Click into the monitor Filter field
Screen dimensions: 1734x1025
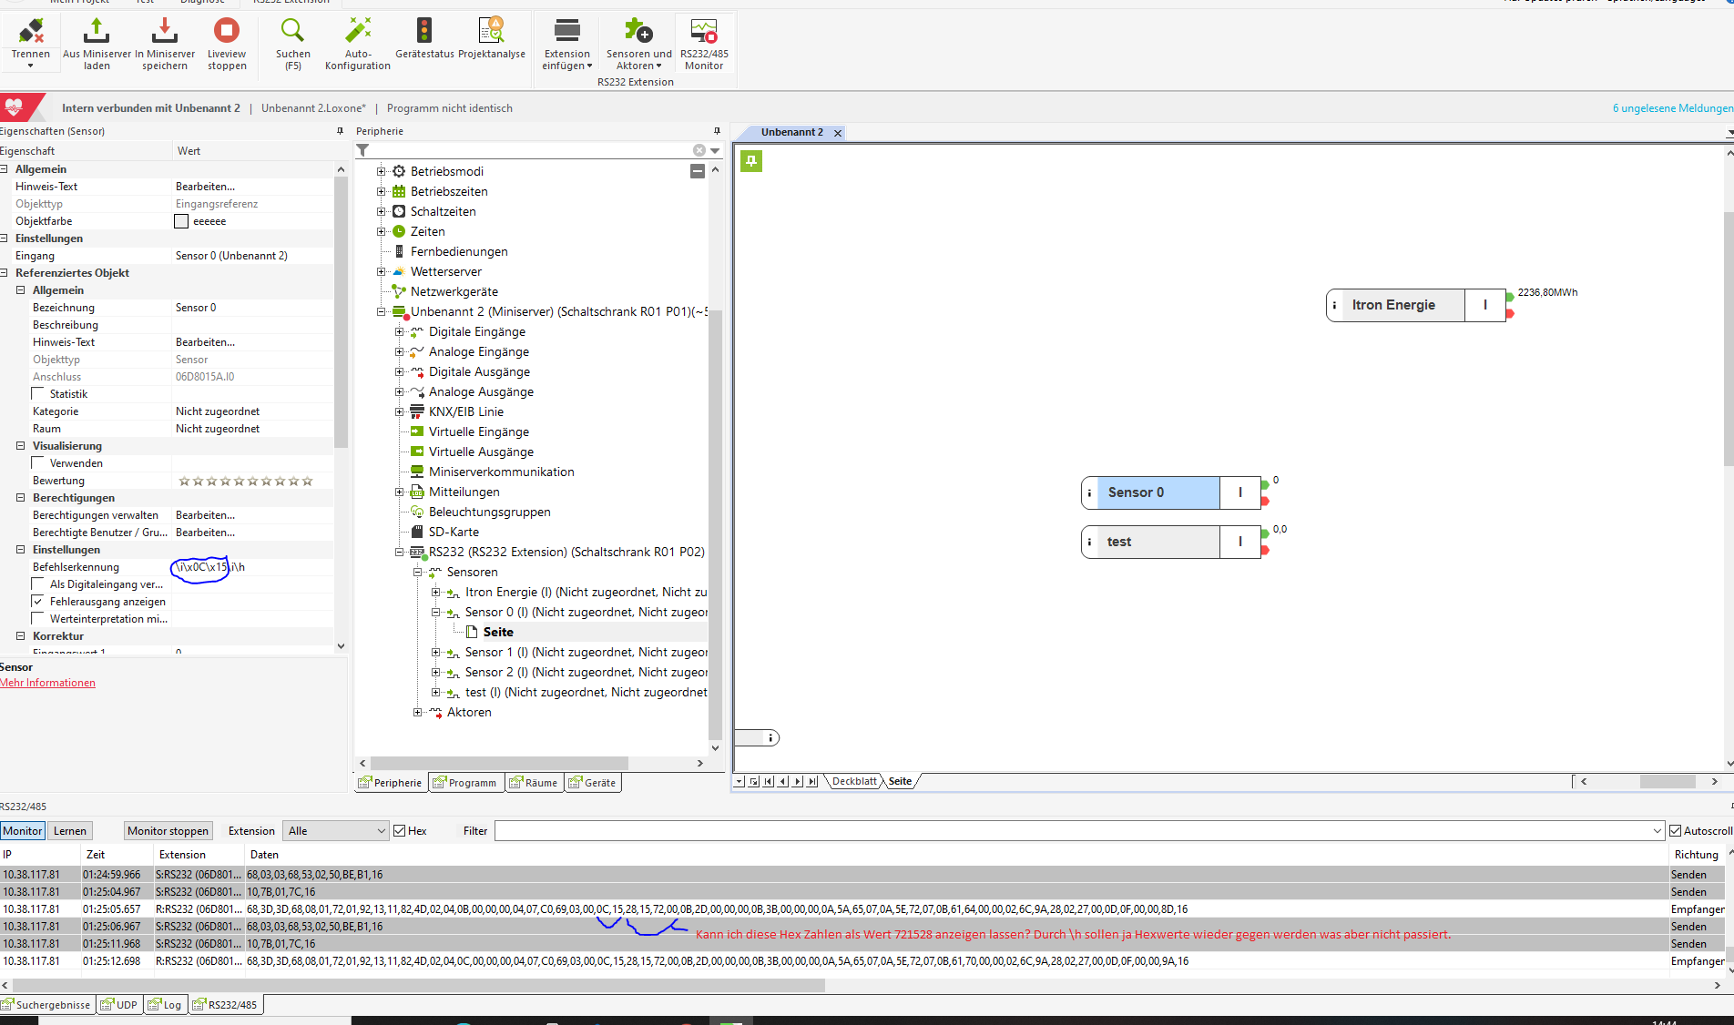(x=1075, y=831)
